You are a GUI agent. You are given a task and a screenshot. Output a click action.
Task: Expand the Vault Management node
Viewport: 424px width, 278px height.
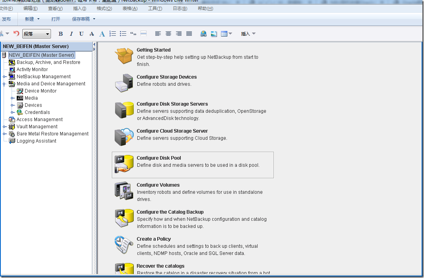click(4, 127)
